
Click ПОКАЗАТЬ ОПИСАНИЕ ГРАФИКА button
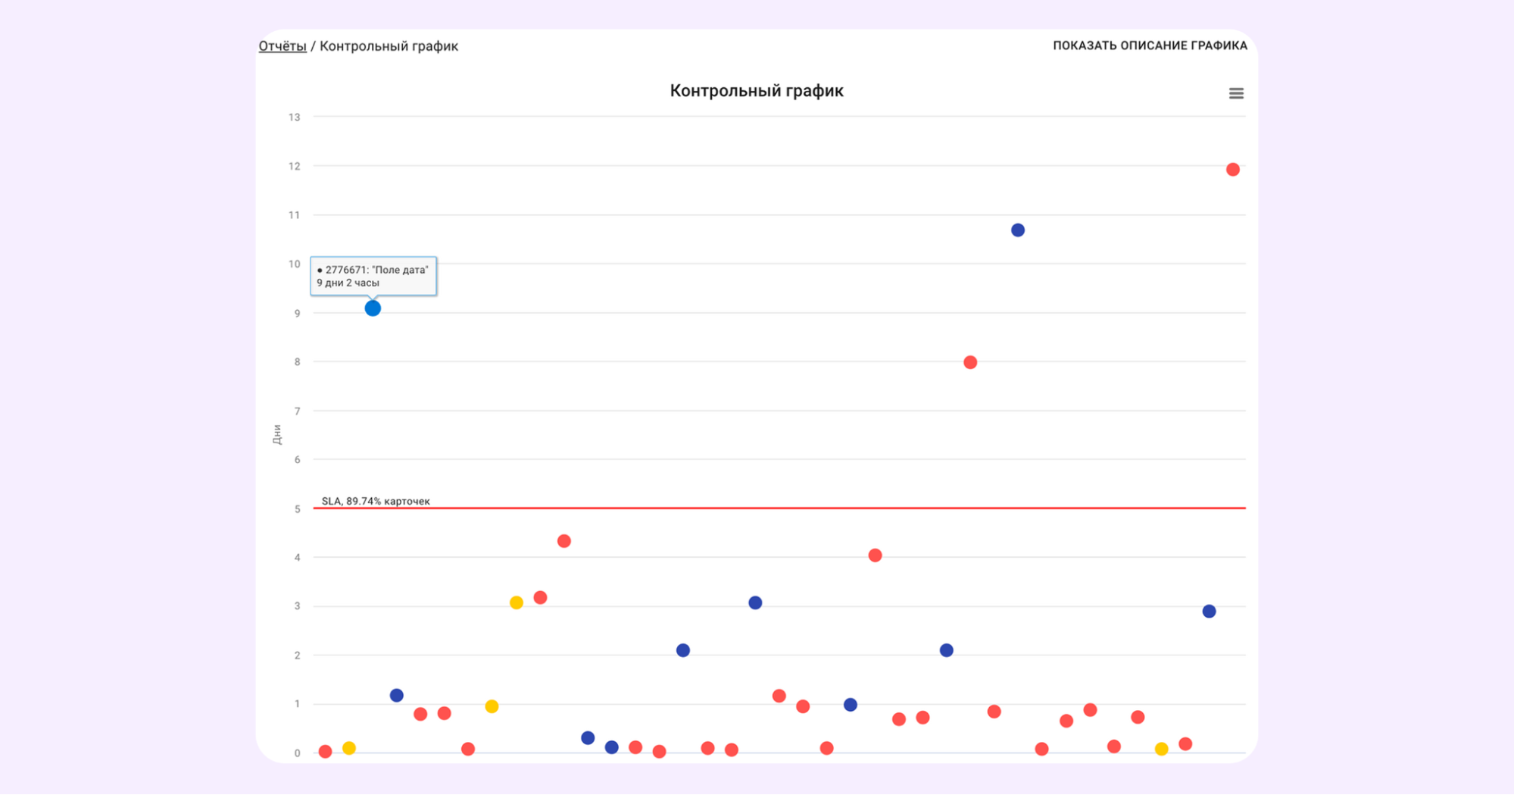tap(1149, 45)
